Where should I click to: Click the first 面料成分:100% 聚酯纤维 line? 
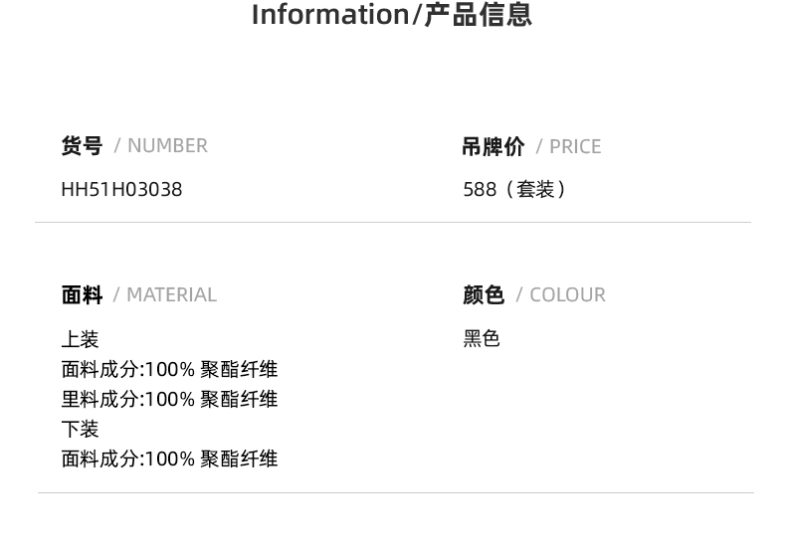(169, 369)
